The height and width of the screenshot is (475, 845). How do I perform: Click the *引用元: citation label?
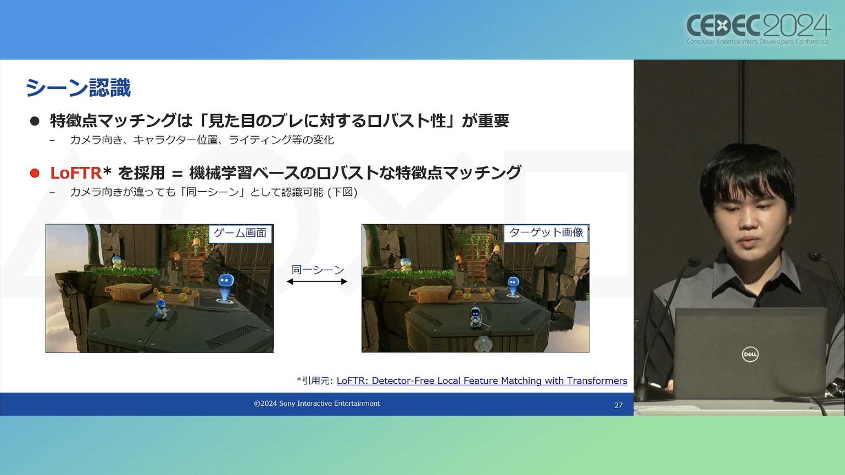(x=315, y=381)
